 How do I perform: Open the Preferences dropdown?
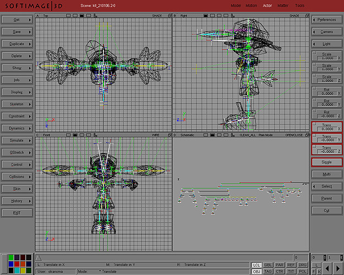pyautogui.click(x=326, y=20)
